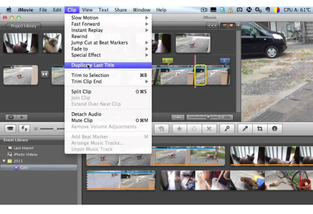This screenshot has width=313, height=214.
Task: Open the camera import window icon
Action: [x=10, y=129]
